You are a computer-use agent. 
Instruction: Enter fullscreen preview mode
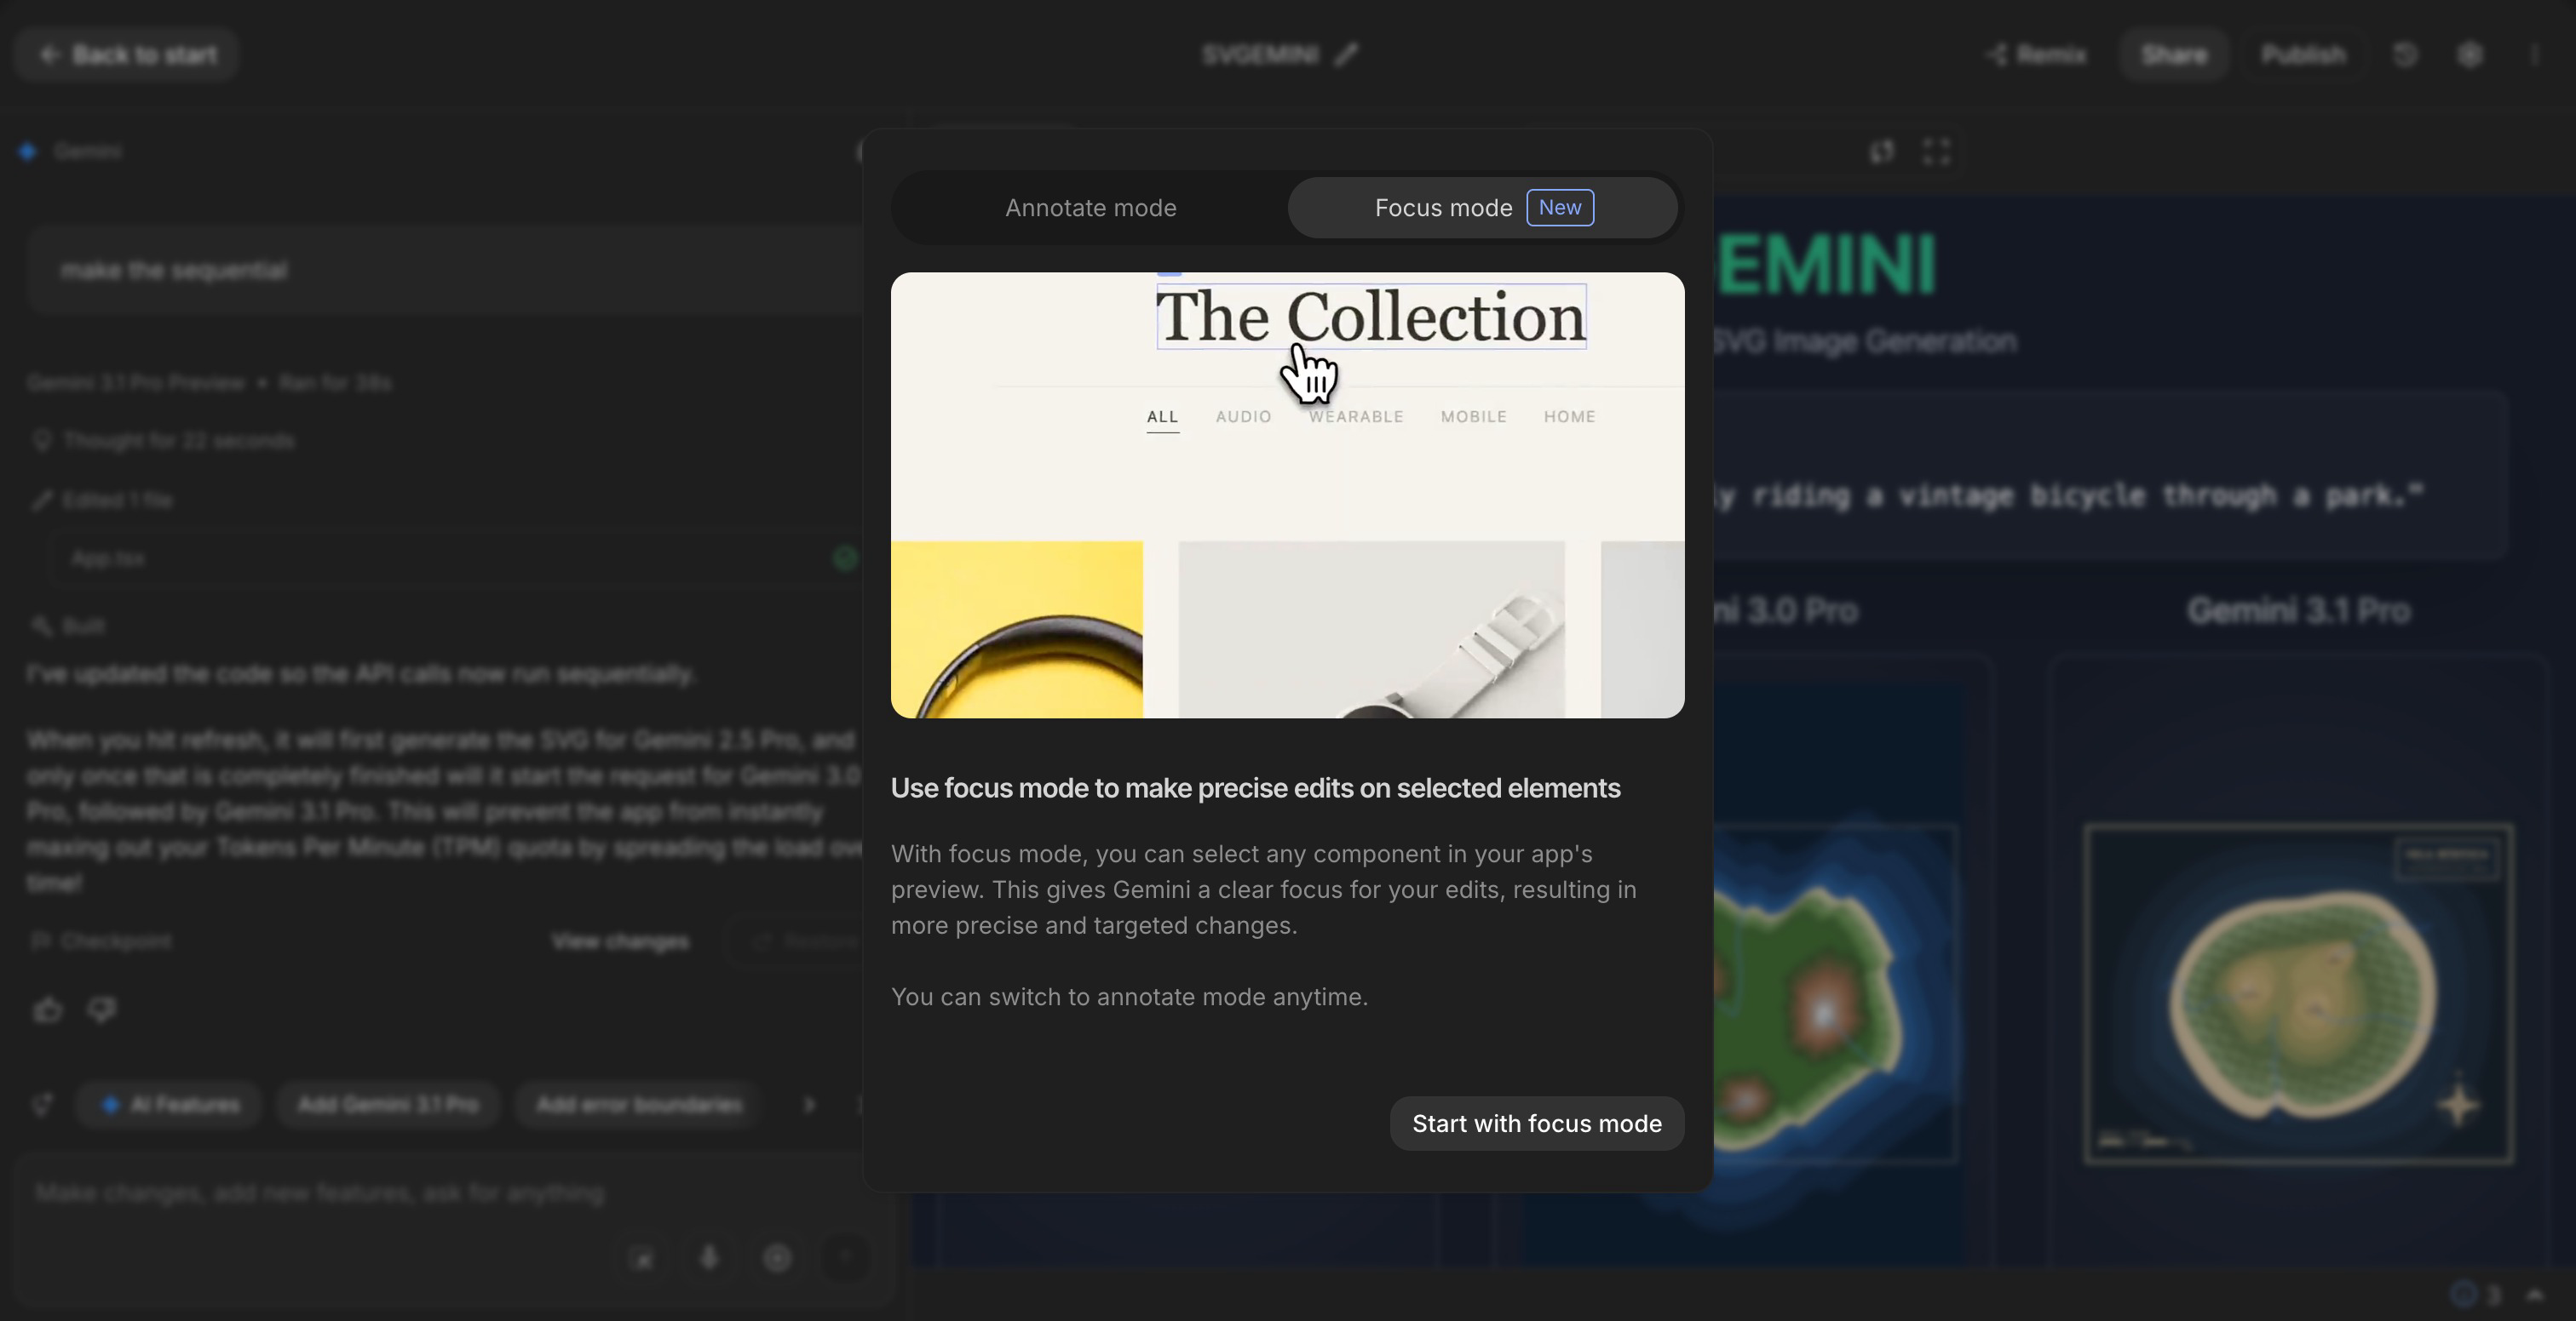click(x=1936, y=151)
